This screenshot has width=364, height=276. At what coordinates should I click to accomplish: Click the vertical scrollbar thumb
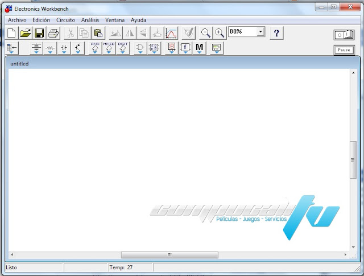[353, 160]
